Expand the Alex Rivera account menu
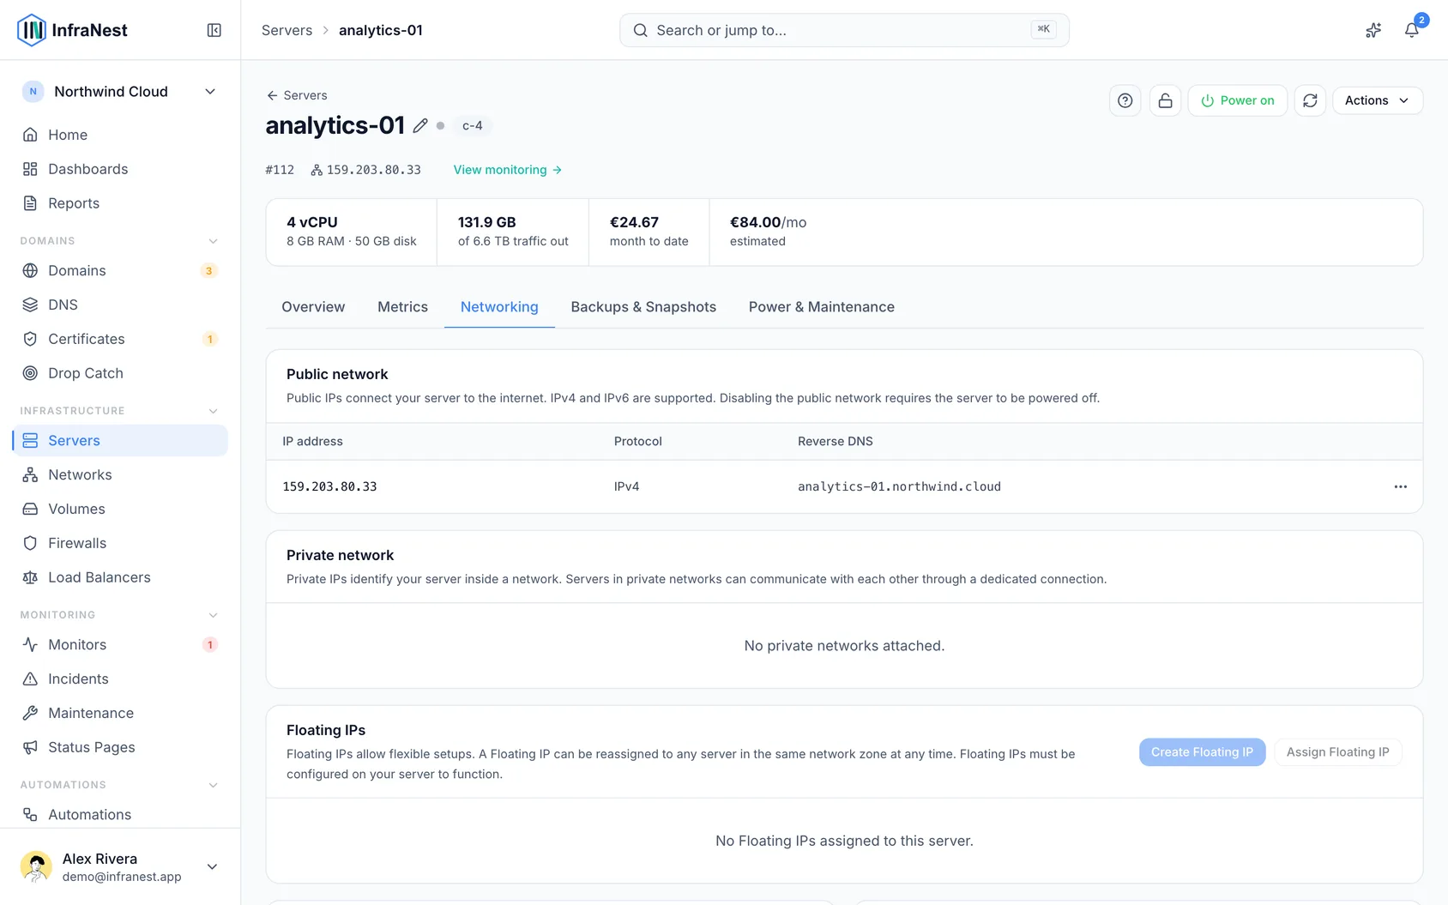The width and height of the screenshot is (1448, 905). click(x=120, y=866)
